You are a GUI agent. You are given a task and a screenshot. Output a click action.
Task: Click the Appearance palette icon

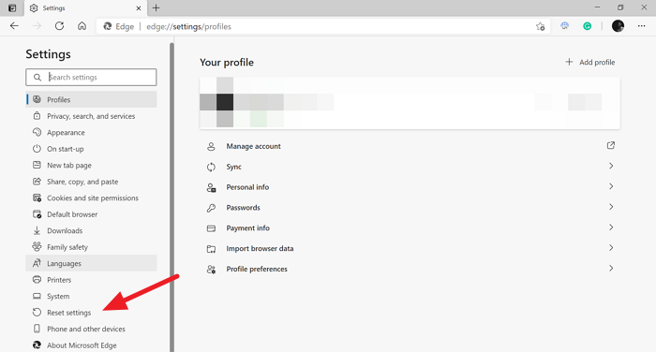(x=37, y=132)
